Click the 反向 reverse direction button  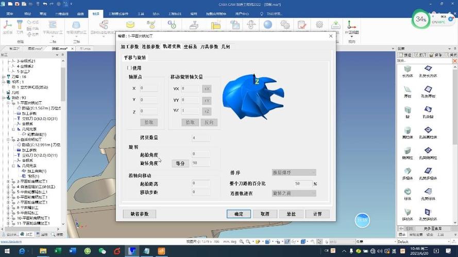209,122
